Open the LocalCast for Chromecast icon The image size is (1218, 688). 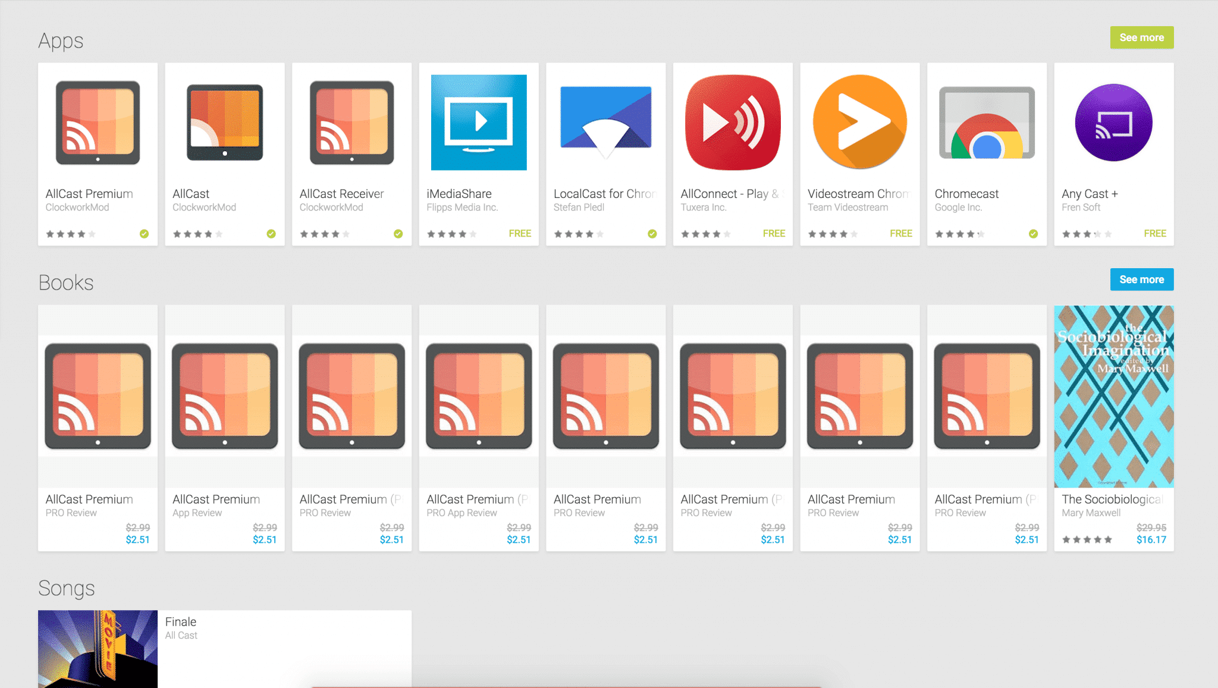click(x=605, y=122)
